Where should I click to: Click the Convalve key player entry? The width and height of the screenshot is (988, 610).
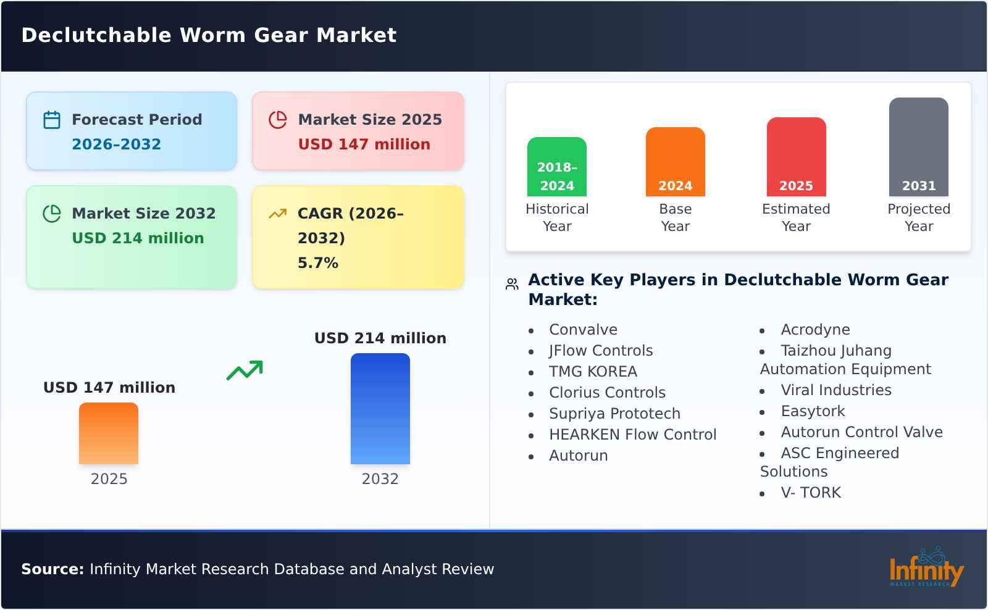(x=582, y=329)
